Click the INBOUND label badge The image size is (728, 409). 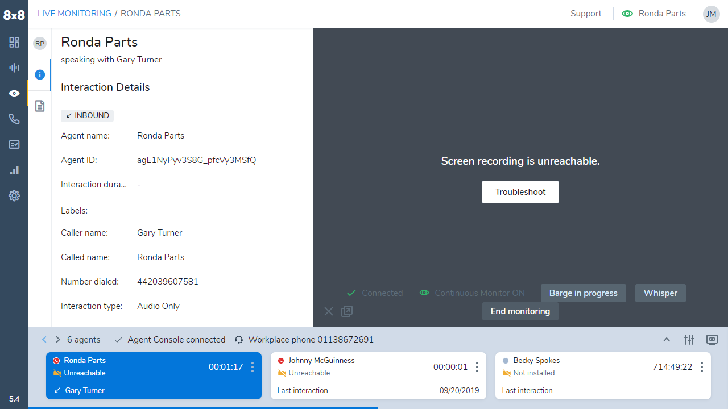point(87,116)
